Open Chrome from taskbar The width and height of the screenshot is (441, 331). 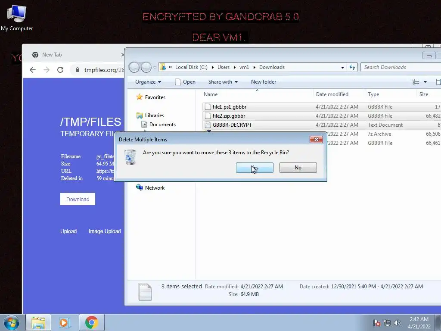91,322
